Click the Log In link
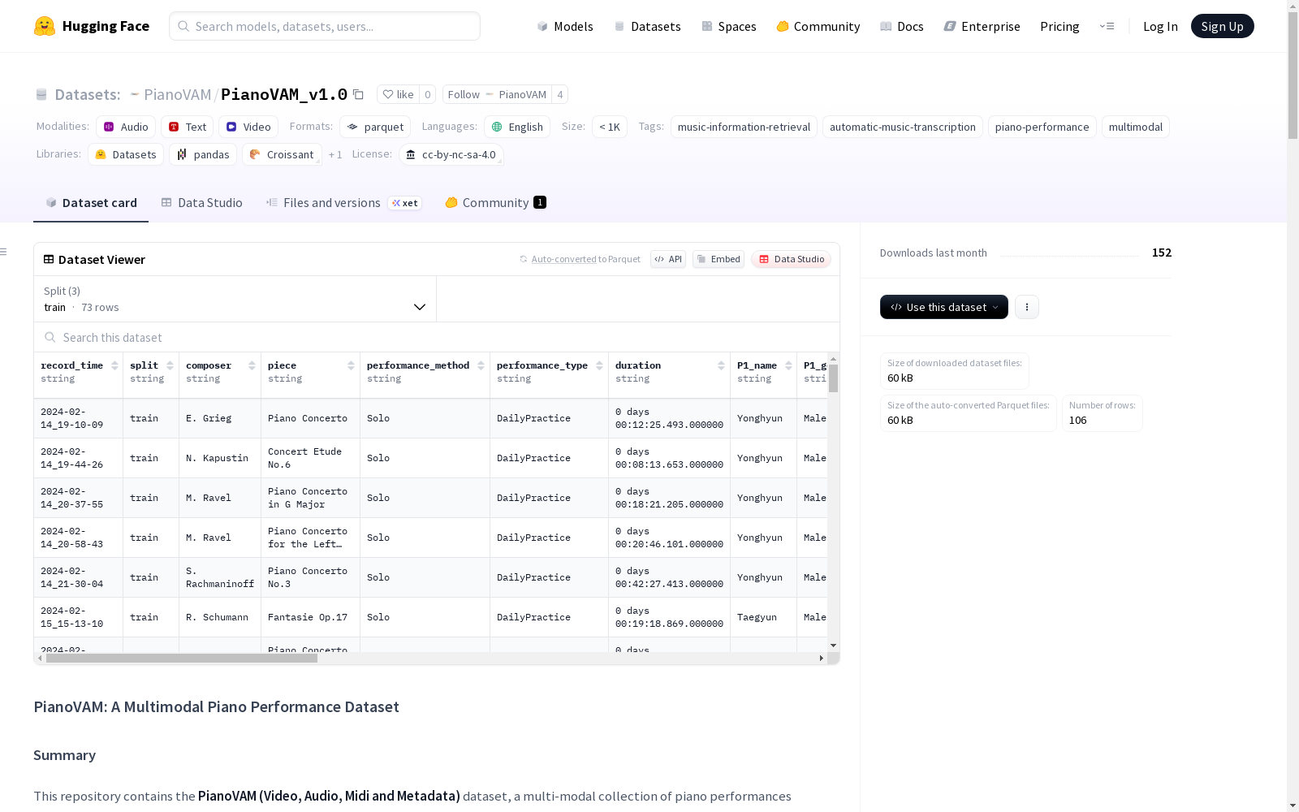 tap(1160, 26)
